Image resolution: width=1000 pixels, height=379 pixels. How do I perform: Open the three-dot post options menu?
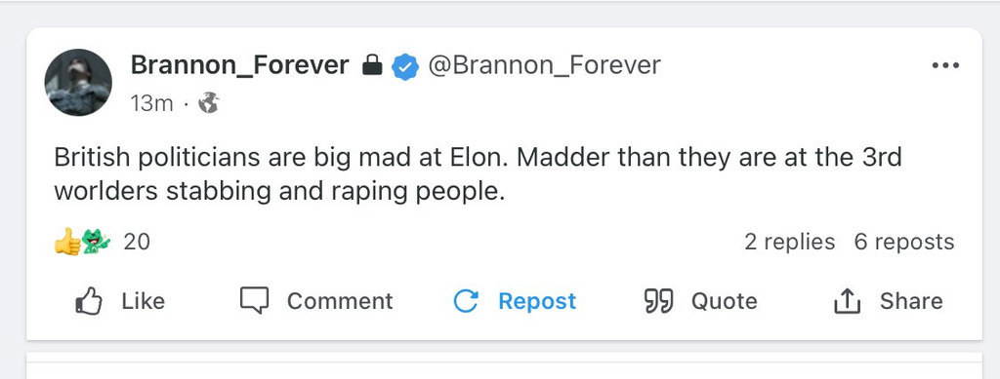point(945,65)
